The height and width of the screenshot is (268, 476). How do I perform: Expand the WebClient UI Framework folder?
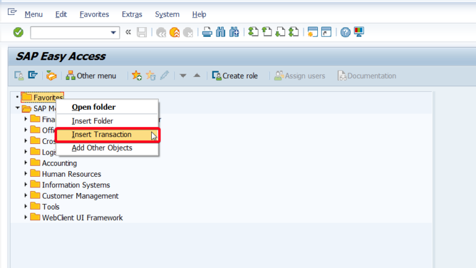pyautogui.click(x=26, y=217)
